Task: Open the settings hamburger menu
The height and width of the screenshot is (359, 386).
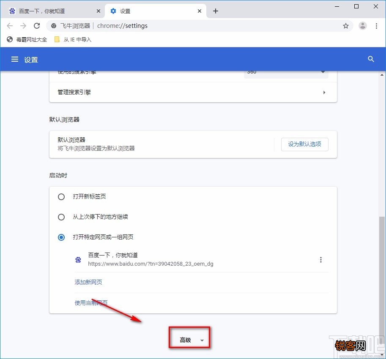Action: tap(15, 59)
